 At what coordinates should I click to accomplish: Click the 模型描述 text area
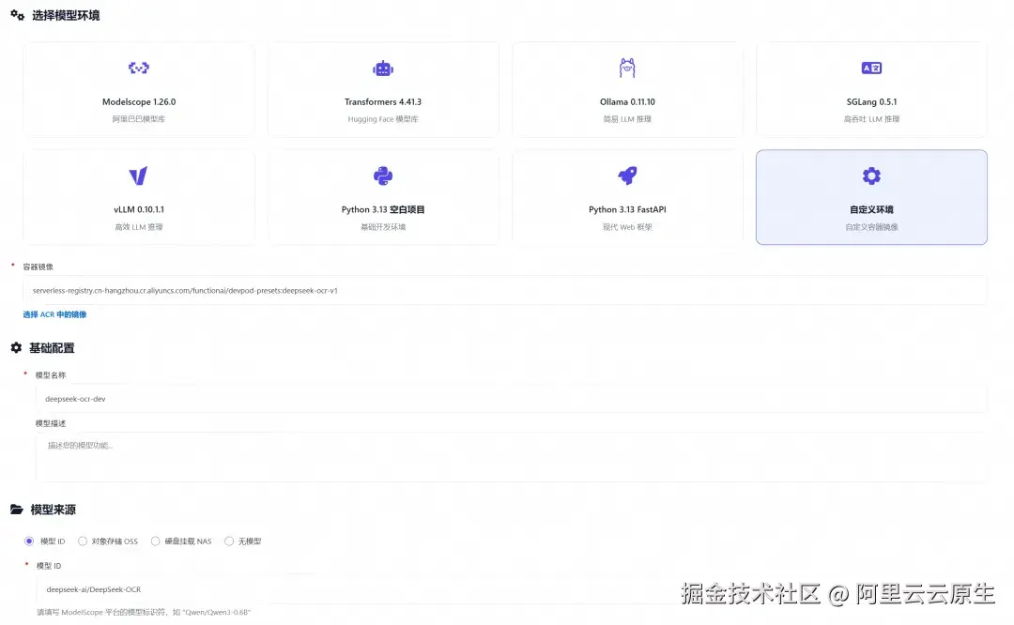(511, 457)
